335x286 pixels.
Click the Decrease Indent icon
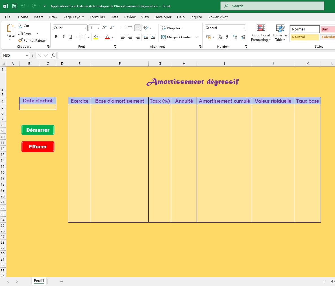(x=146, y=37)
